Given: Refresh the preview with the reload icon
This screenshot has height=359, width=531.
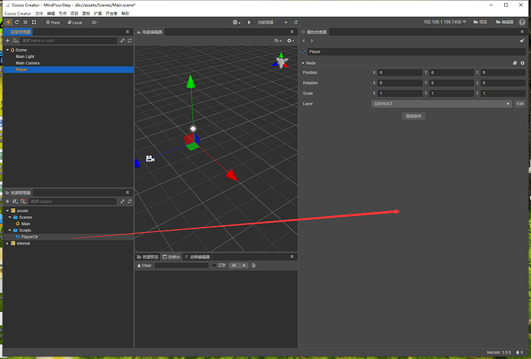Looking at the screenshot, I should [296, 22].
